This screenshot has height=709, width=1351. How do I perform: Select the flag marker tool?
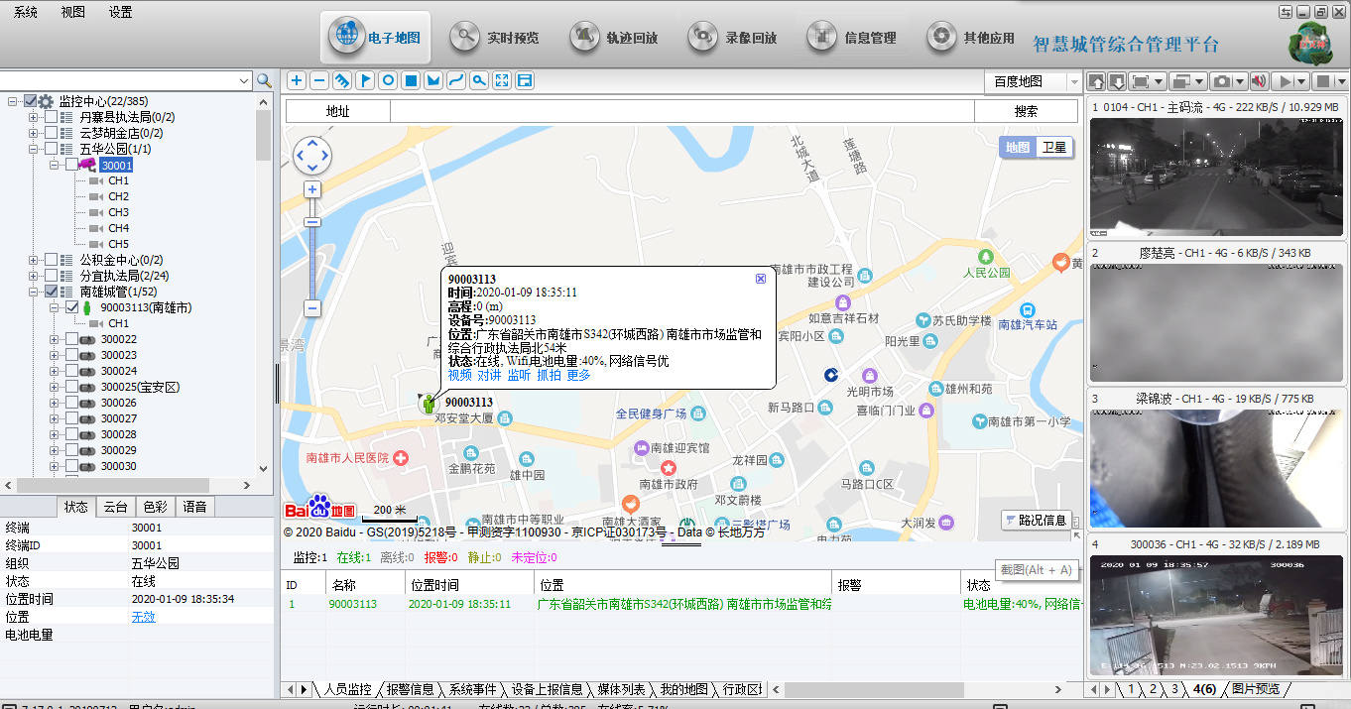pos(365,80)
